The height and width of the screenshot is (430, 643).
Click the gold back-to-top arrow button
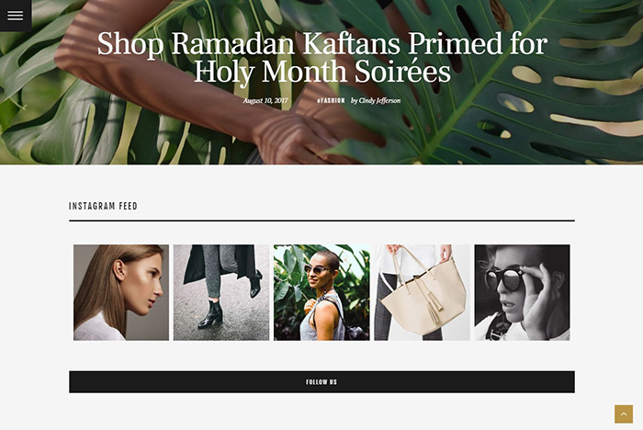coord(624,414)
